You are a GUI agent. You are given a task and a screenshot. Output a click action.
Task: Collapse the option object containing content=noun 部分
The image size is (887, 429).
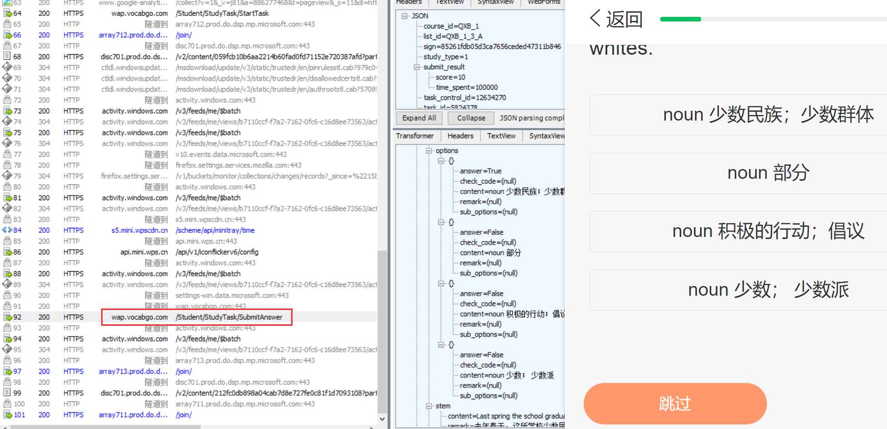(x=441, y=222)
